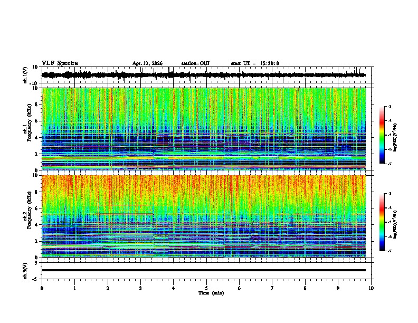
Task: Click the "8" kHz tick of ch.2 spectrogram
Action: coord(37,192)
